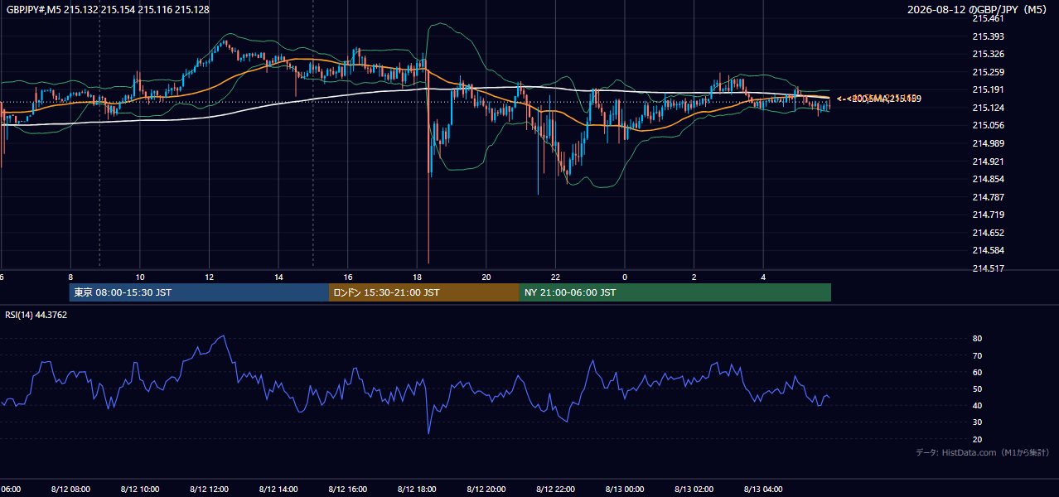Click the 8/13 02:00 date label
The height and width of the screenshot is (497, 1059).
(x=694, y=490)
